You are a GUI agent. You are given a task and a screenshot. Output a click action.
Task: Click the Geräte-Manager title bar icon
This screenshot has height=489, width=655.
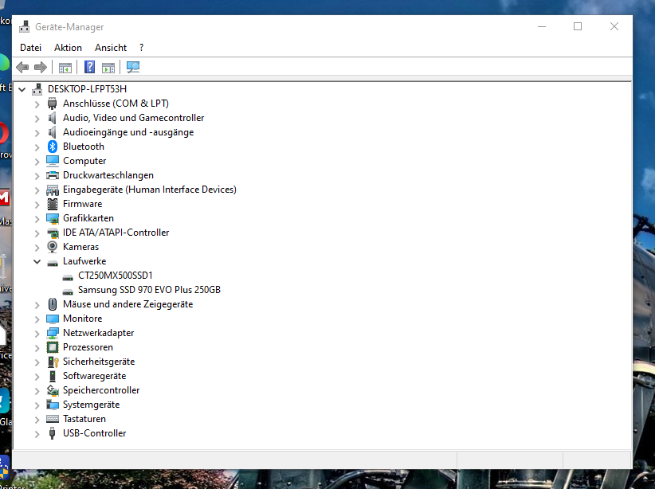click(25, 27)
